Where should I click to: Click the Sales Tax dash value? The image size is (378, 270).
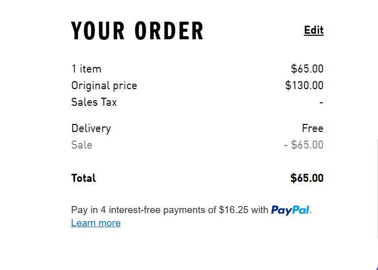tap(321, 102)
